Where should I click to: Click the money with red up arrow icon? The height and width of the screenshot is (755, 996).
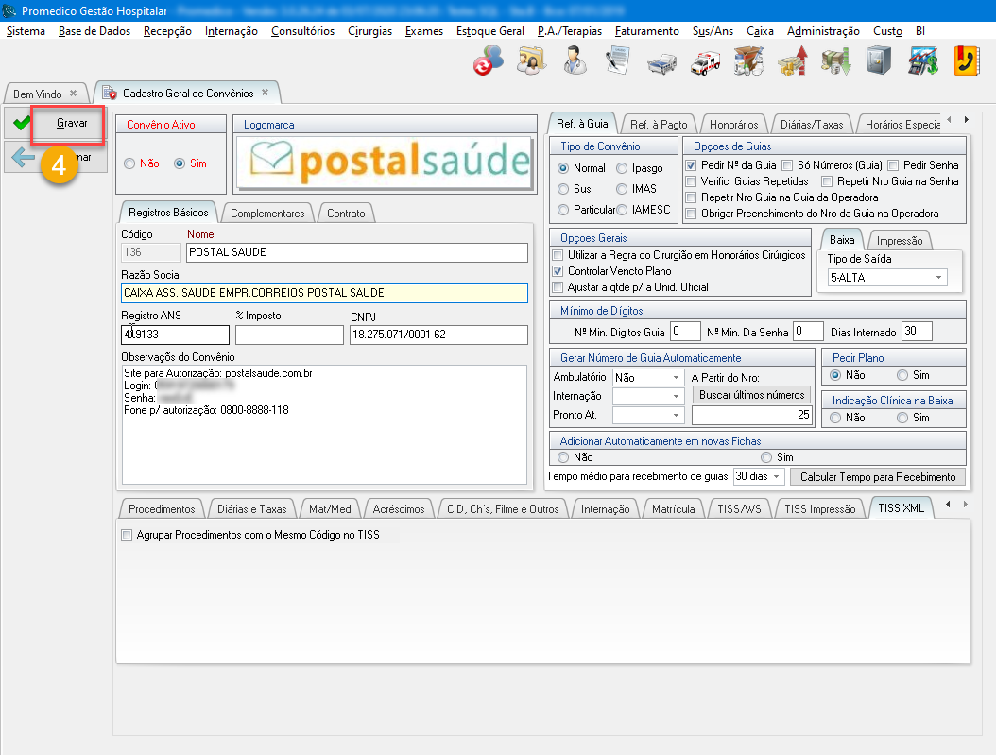click(792, 61)
